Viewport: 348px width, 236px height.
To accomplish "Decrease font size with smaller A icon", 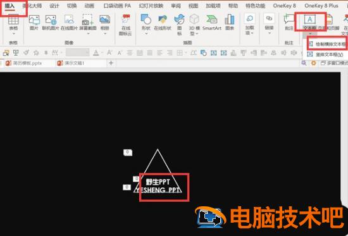I will click(x=120, y=53).
